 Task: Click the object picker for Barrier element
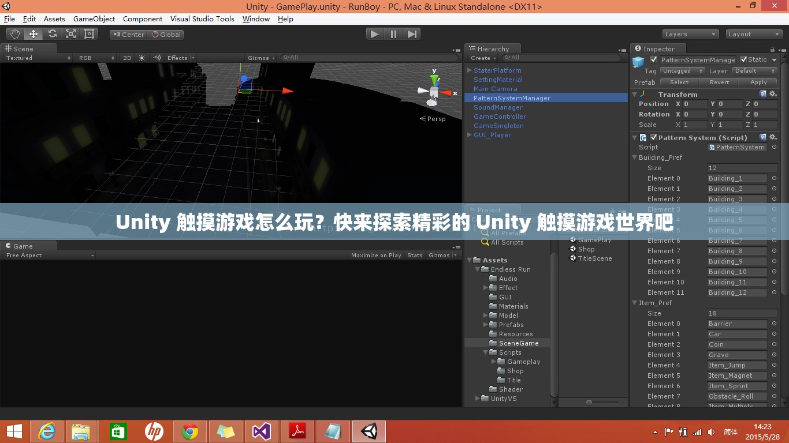tap(774, 324)
